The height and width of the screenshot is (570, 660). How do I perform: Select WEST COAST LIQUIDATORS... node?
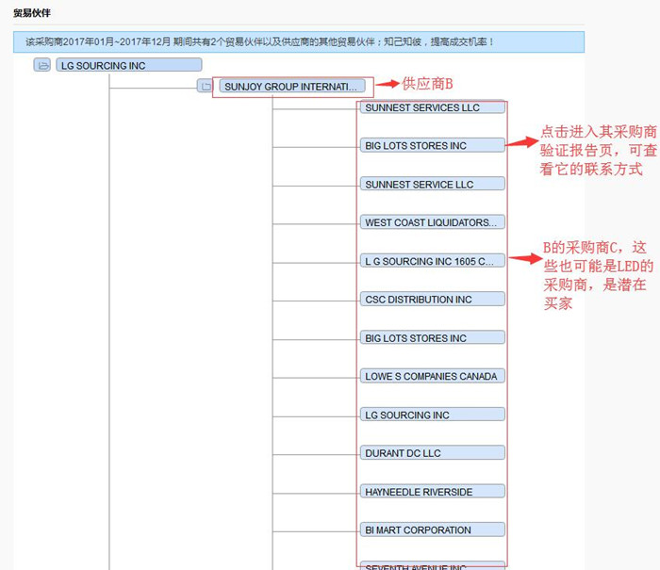pos(433,222)
